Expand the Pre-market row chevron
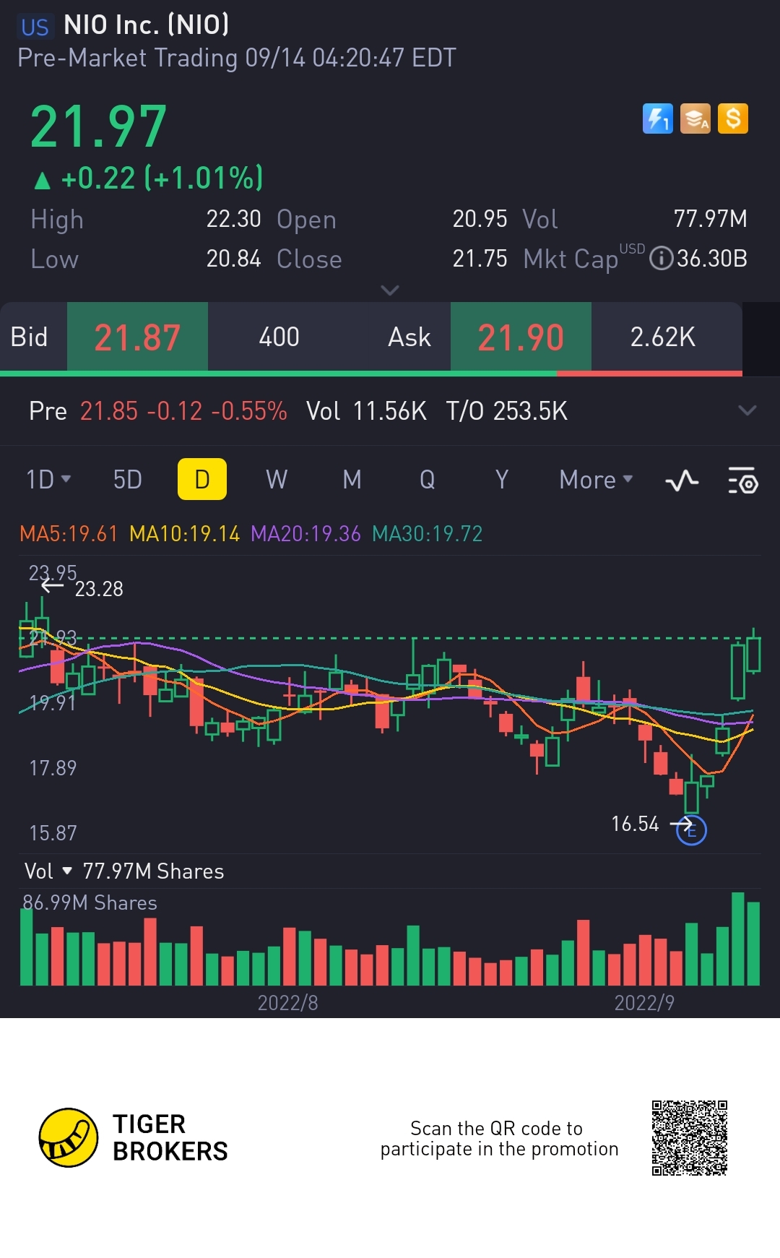The image size is (780, 1258). click(747, 410)
